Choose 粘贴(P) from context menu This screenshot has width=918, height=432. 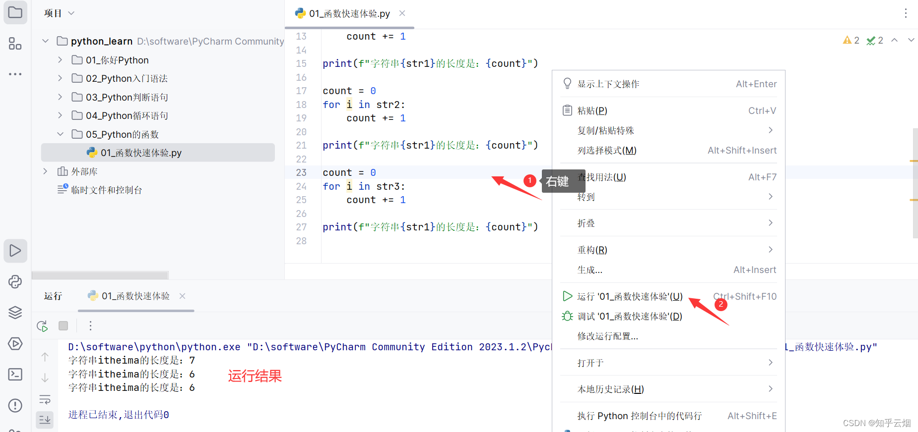click(668, 110)
